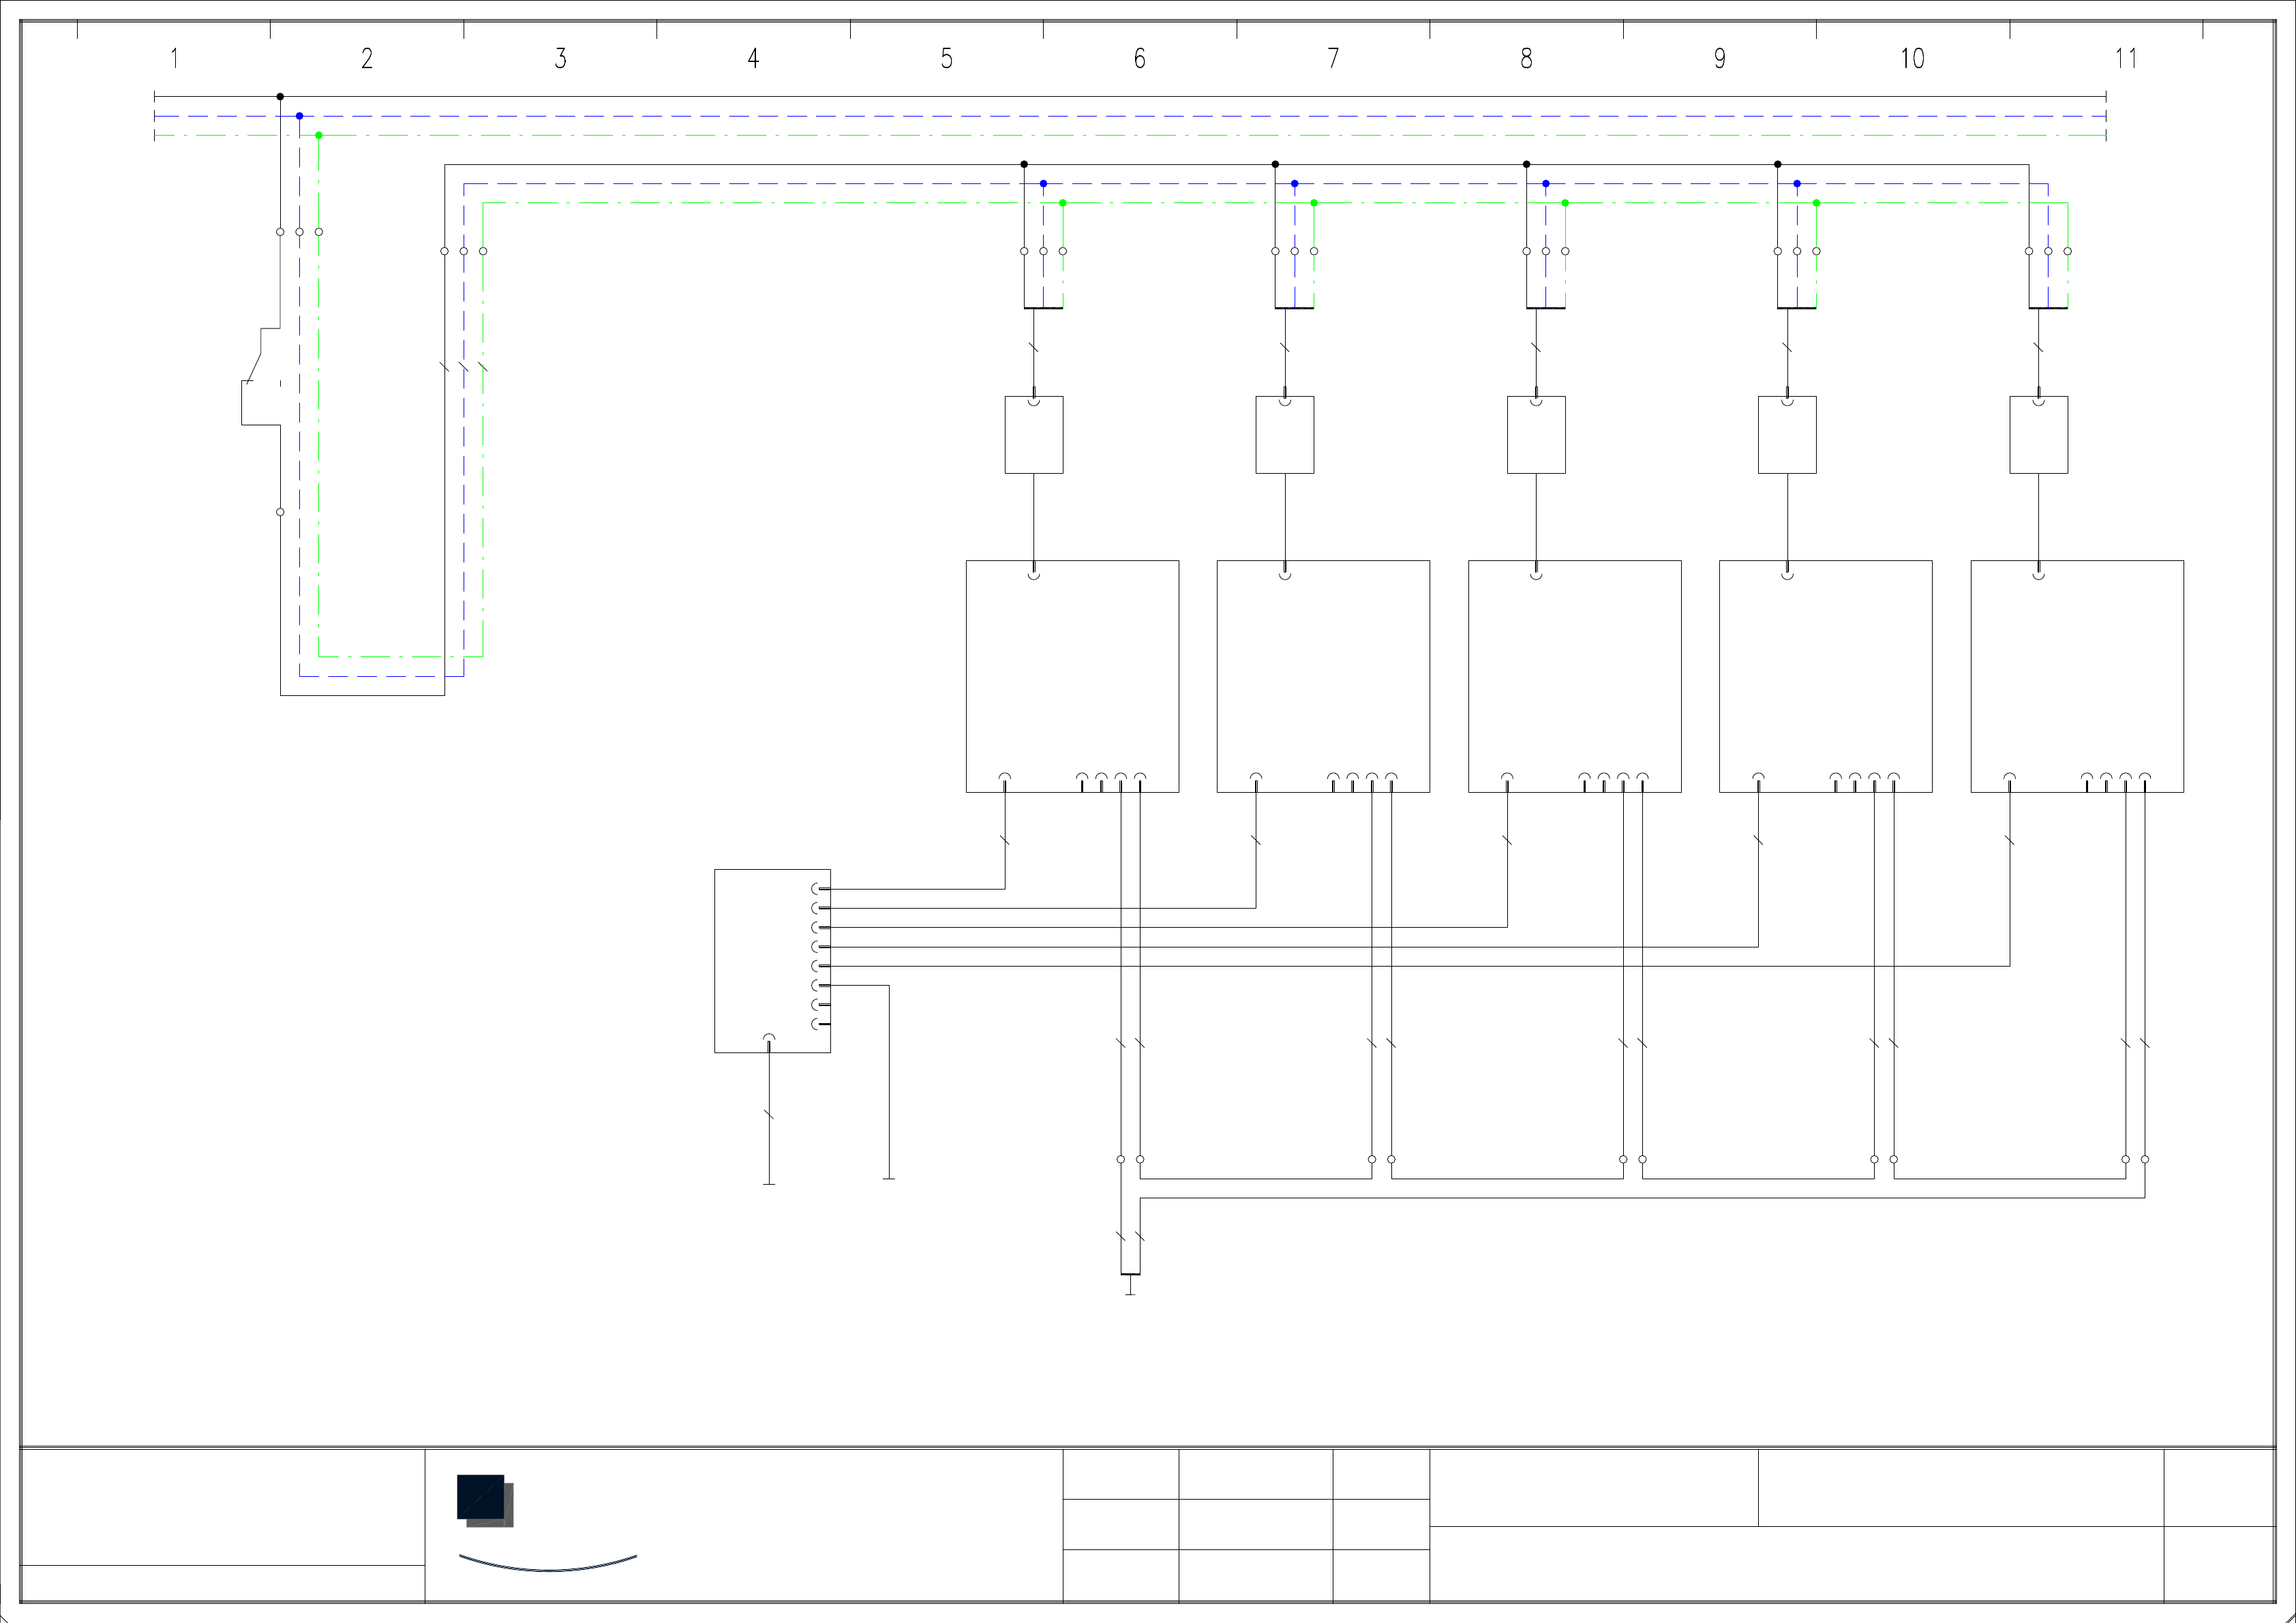Click the wire end below controller box bottom terminal

(769, 1184)
